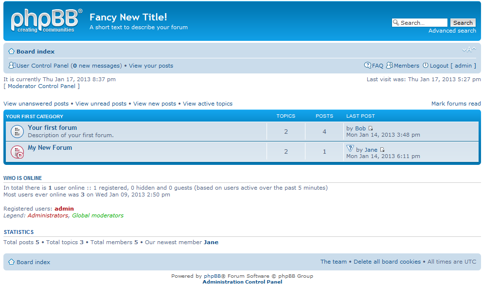Open User Control Panel link

(42, 66)
